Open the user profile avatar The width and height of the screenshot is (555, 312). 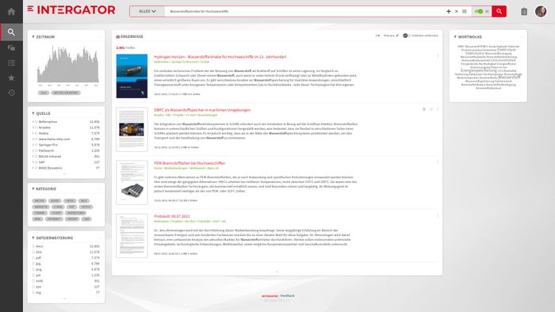point(541,12)
